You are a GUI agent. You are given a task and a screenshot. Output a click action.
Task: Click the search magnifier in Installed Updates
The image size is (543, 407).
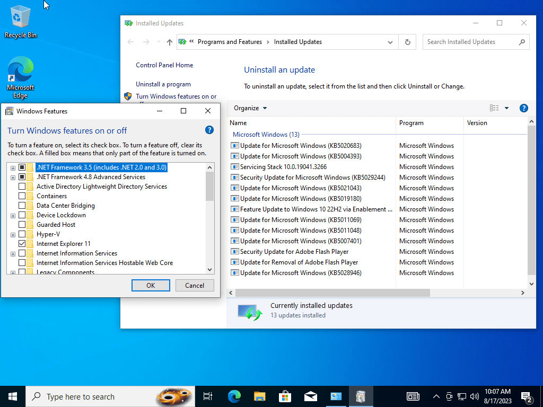(522, 42)
